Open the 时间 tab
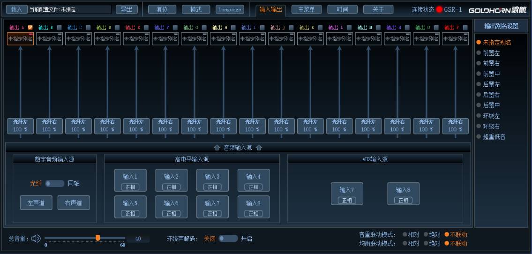This screenshot has height=254, width=532. pyautogui.click(x=342, y=9)
